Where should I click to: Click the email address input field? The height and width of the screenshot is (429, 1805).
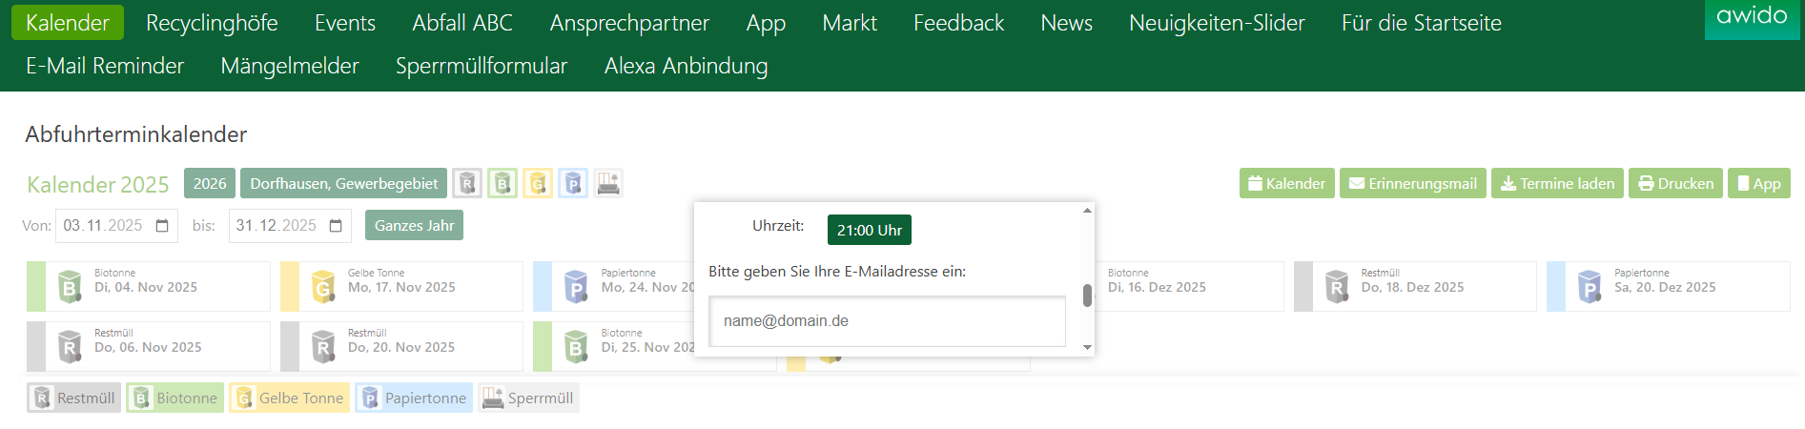pos(887,321)
